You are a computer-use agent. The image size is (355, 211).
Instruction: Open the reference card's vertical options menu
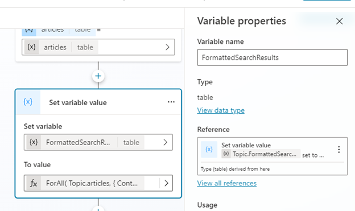(339, 150)
